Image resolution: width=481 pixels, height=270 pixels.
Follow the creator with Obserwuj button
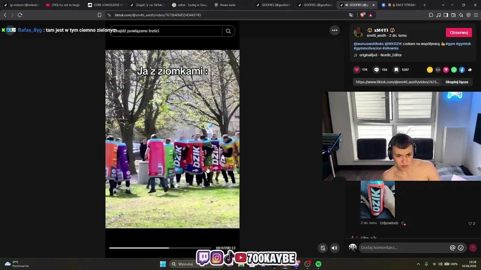(459, 33)
